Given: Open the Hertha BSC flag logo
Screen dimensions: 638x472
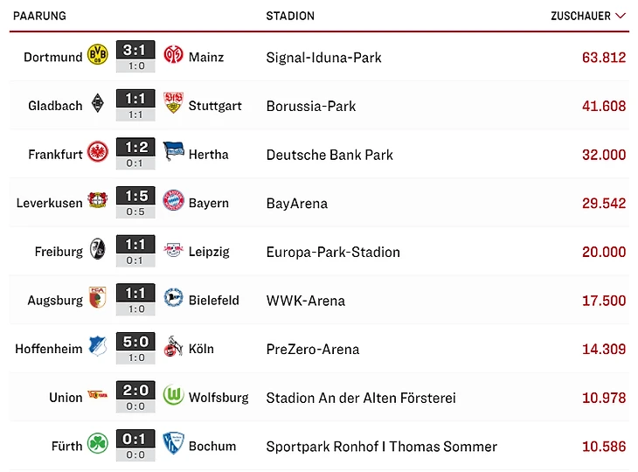Looking at the screenshot, I should click(x=174, y=154).
